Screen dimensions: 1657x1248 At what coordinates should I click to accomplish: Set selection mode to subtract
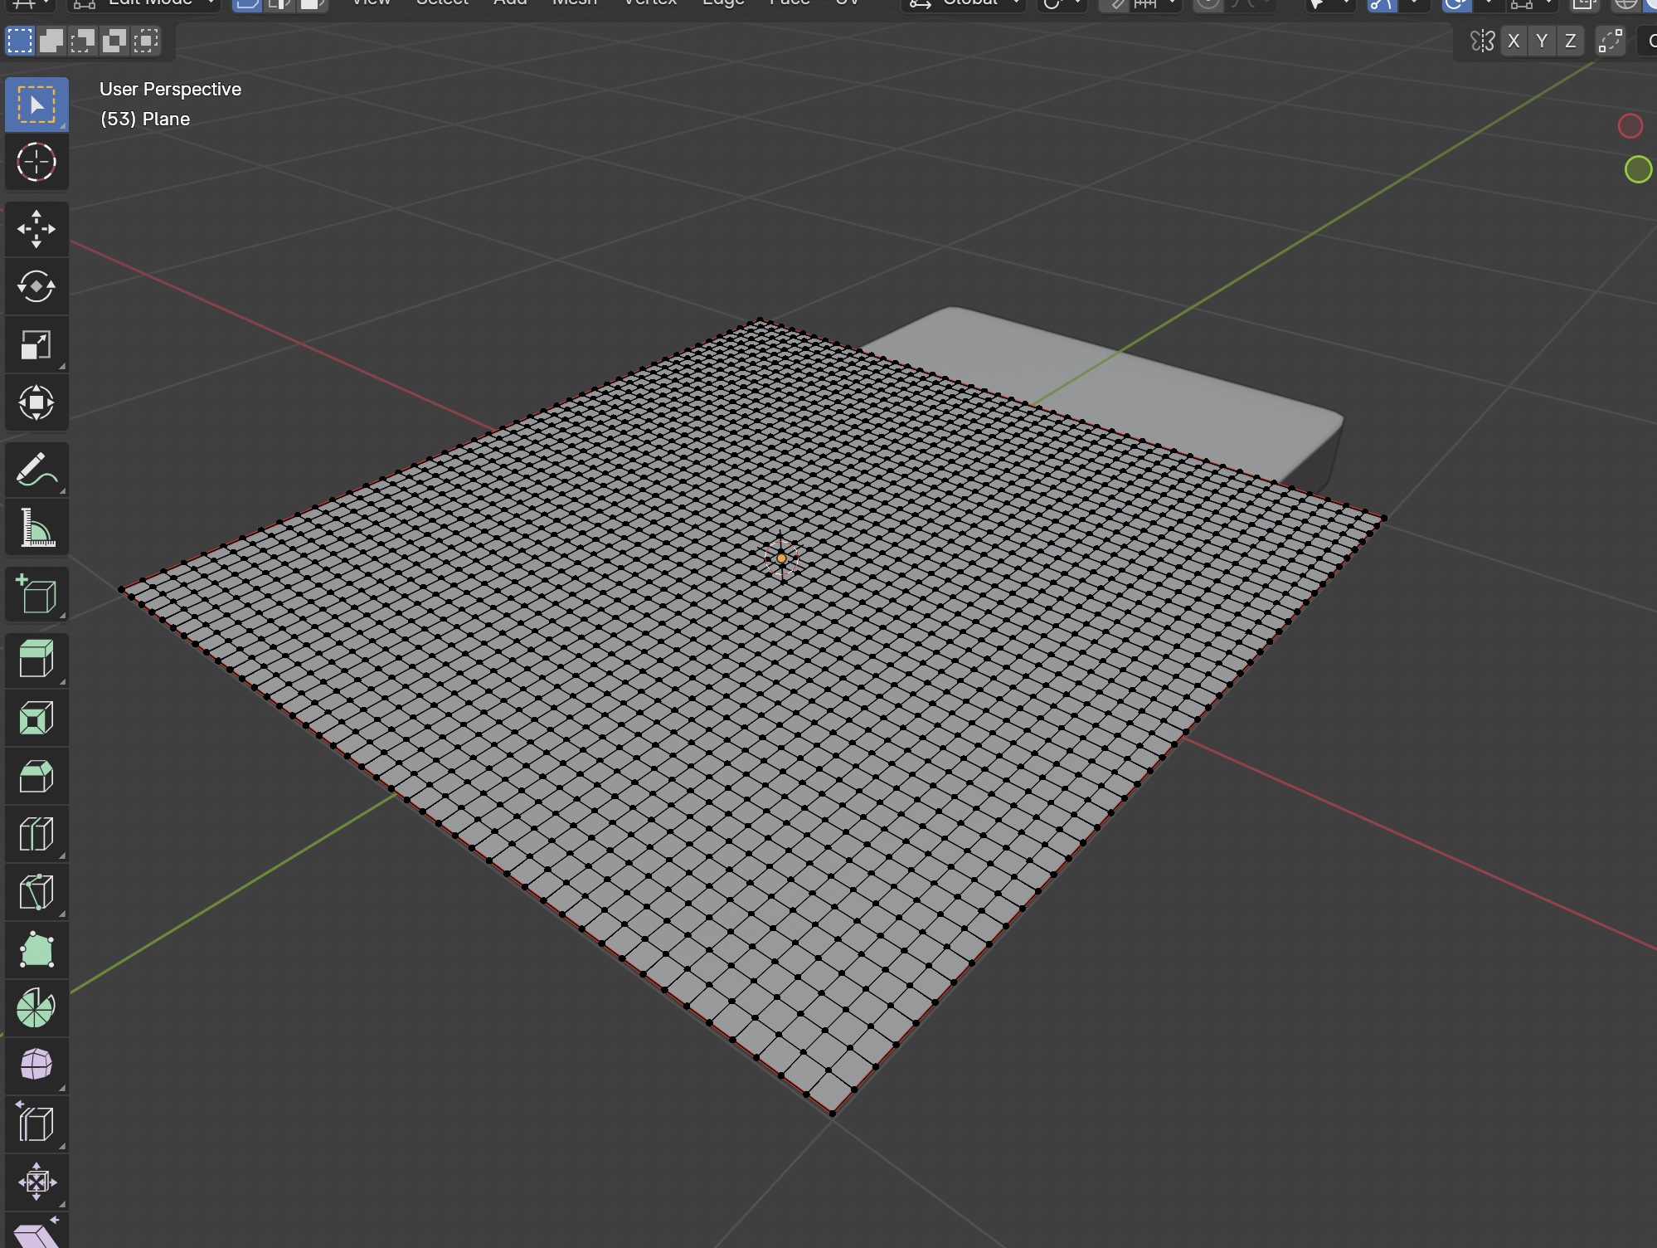(x=83, y=41)
